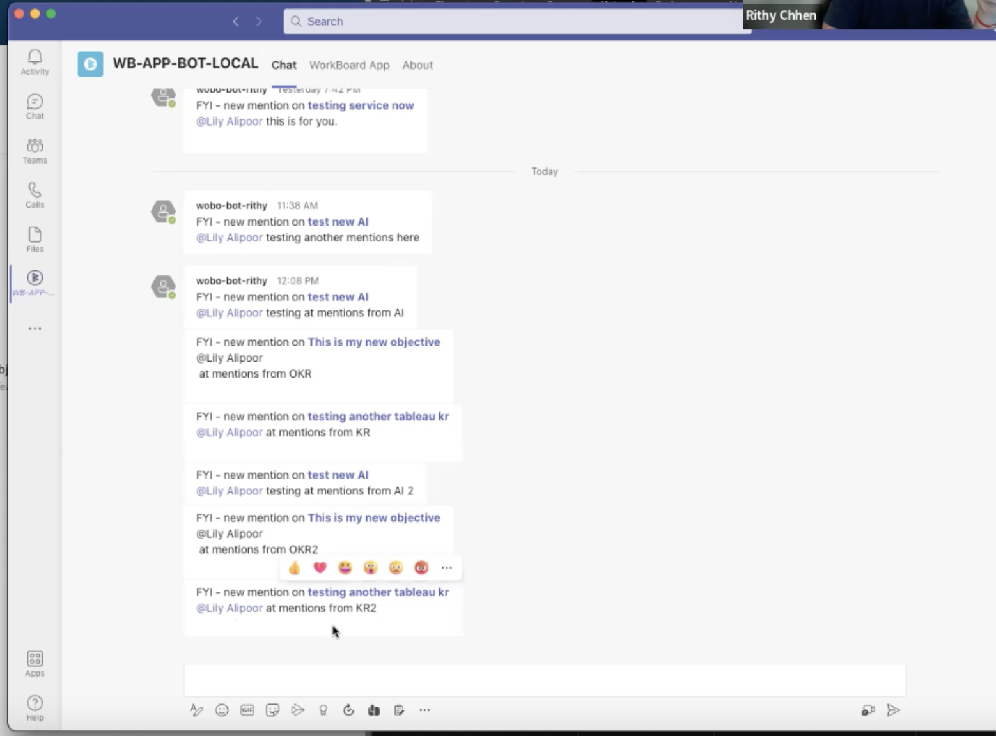This screenshot has height=736, width=996.
Task: Open 'testing another tableau kr' above 'from KR'
Action: coord(378,417)
